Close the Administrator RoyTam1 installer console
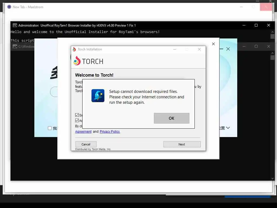 pos(269,25)
